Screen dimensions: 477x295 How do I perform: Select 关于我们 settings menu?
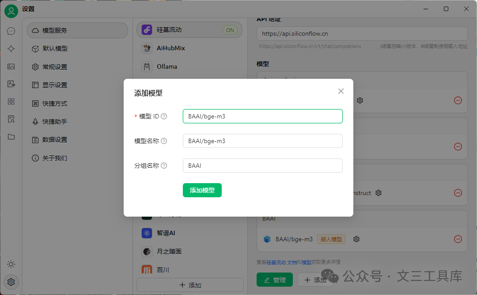point(78,158)
